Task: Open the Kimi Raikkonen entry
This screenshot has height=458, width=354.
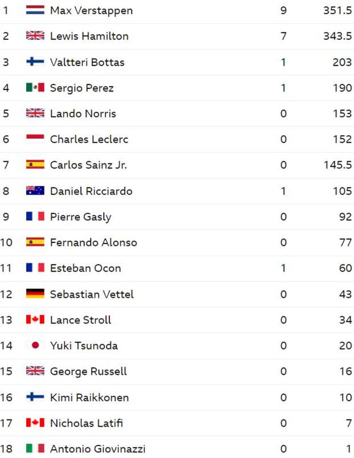Action: 89,397
